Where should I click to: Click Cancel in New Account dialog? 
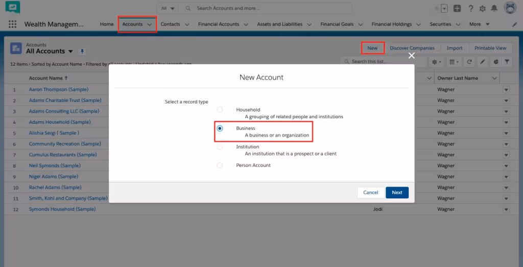pos(371,193)
